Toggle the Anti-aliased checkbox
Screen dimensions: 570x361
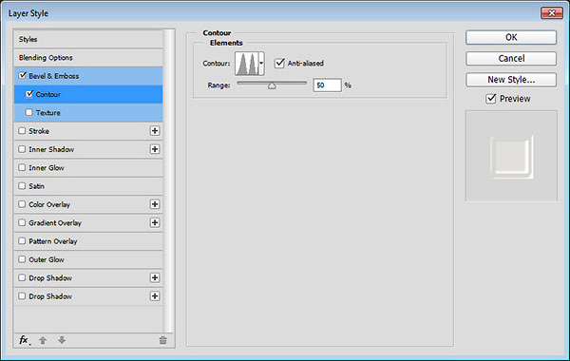coord(279,63)
